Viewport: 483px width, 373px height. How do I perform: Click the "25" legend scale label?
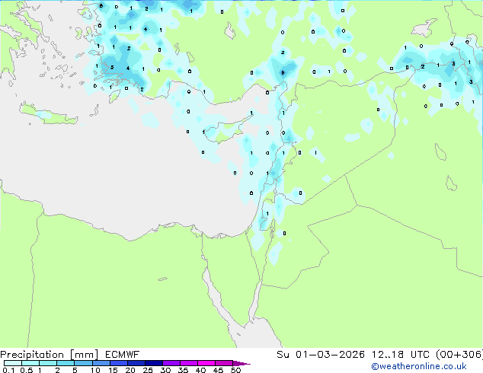148,370
